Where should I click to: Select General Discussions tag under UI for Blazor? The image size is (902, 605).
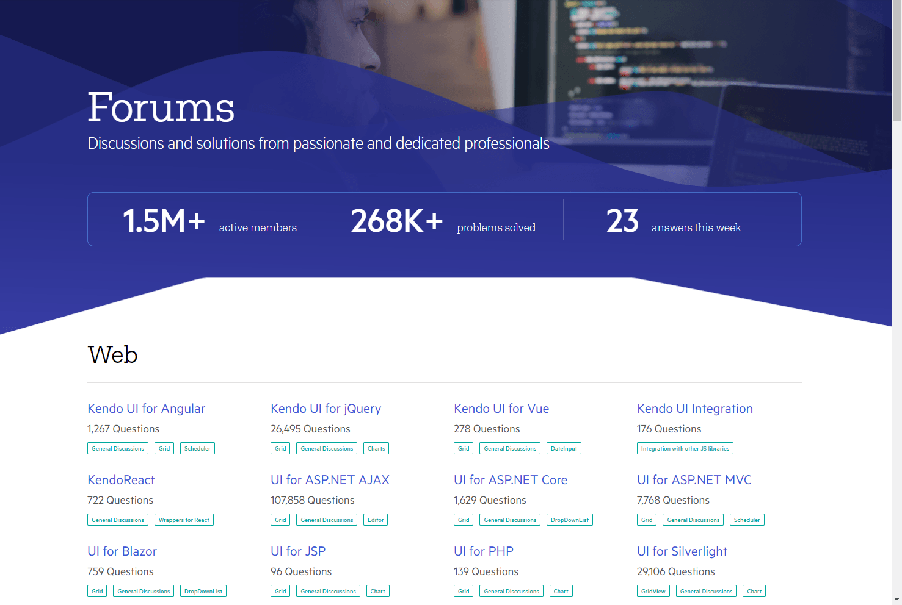(144, 591)
